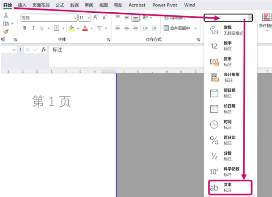
Task: Click the middle align icon
Action: (x=126, y=17)
